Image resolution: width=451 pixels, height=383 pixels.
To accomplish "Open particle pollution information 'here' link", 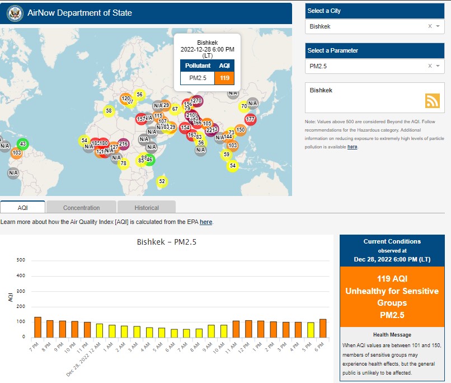I will click(x=352, y=147).
